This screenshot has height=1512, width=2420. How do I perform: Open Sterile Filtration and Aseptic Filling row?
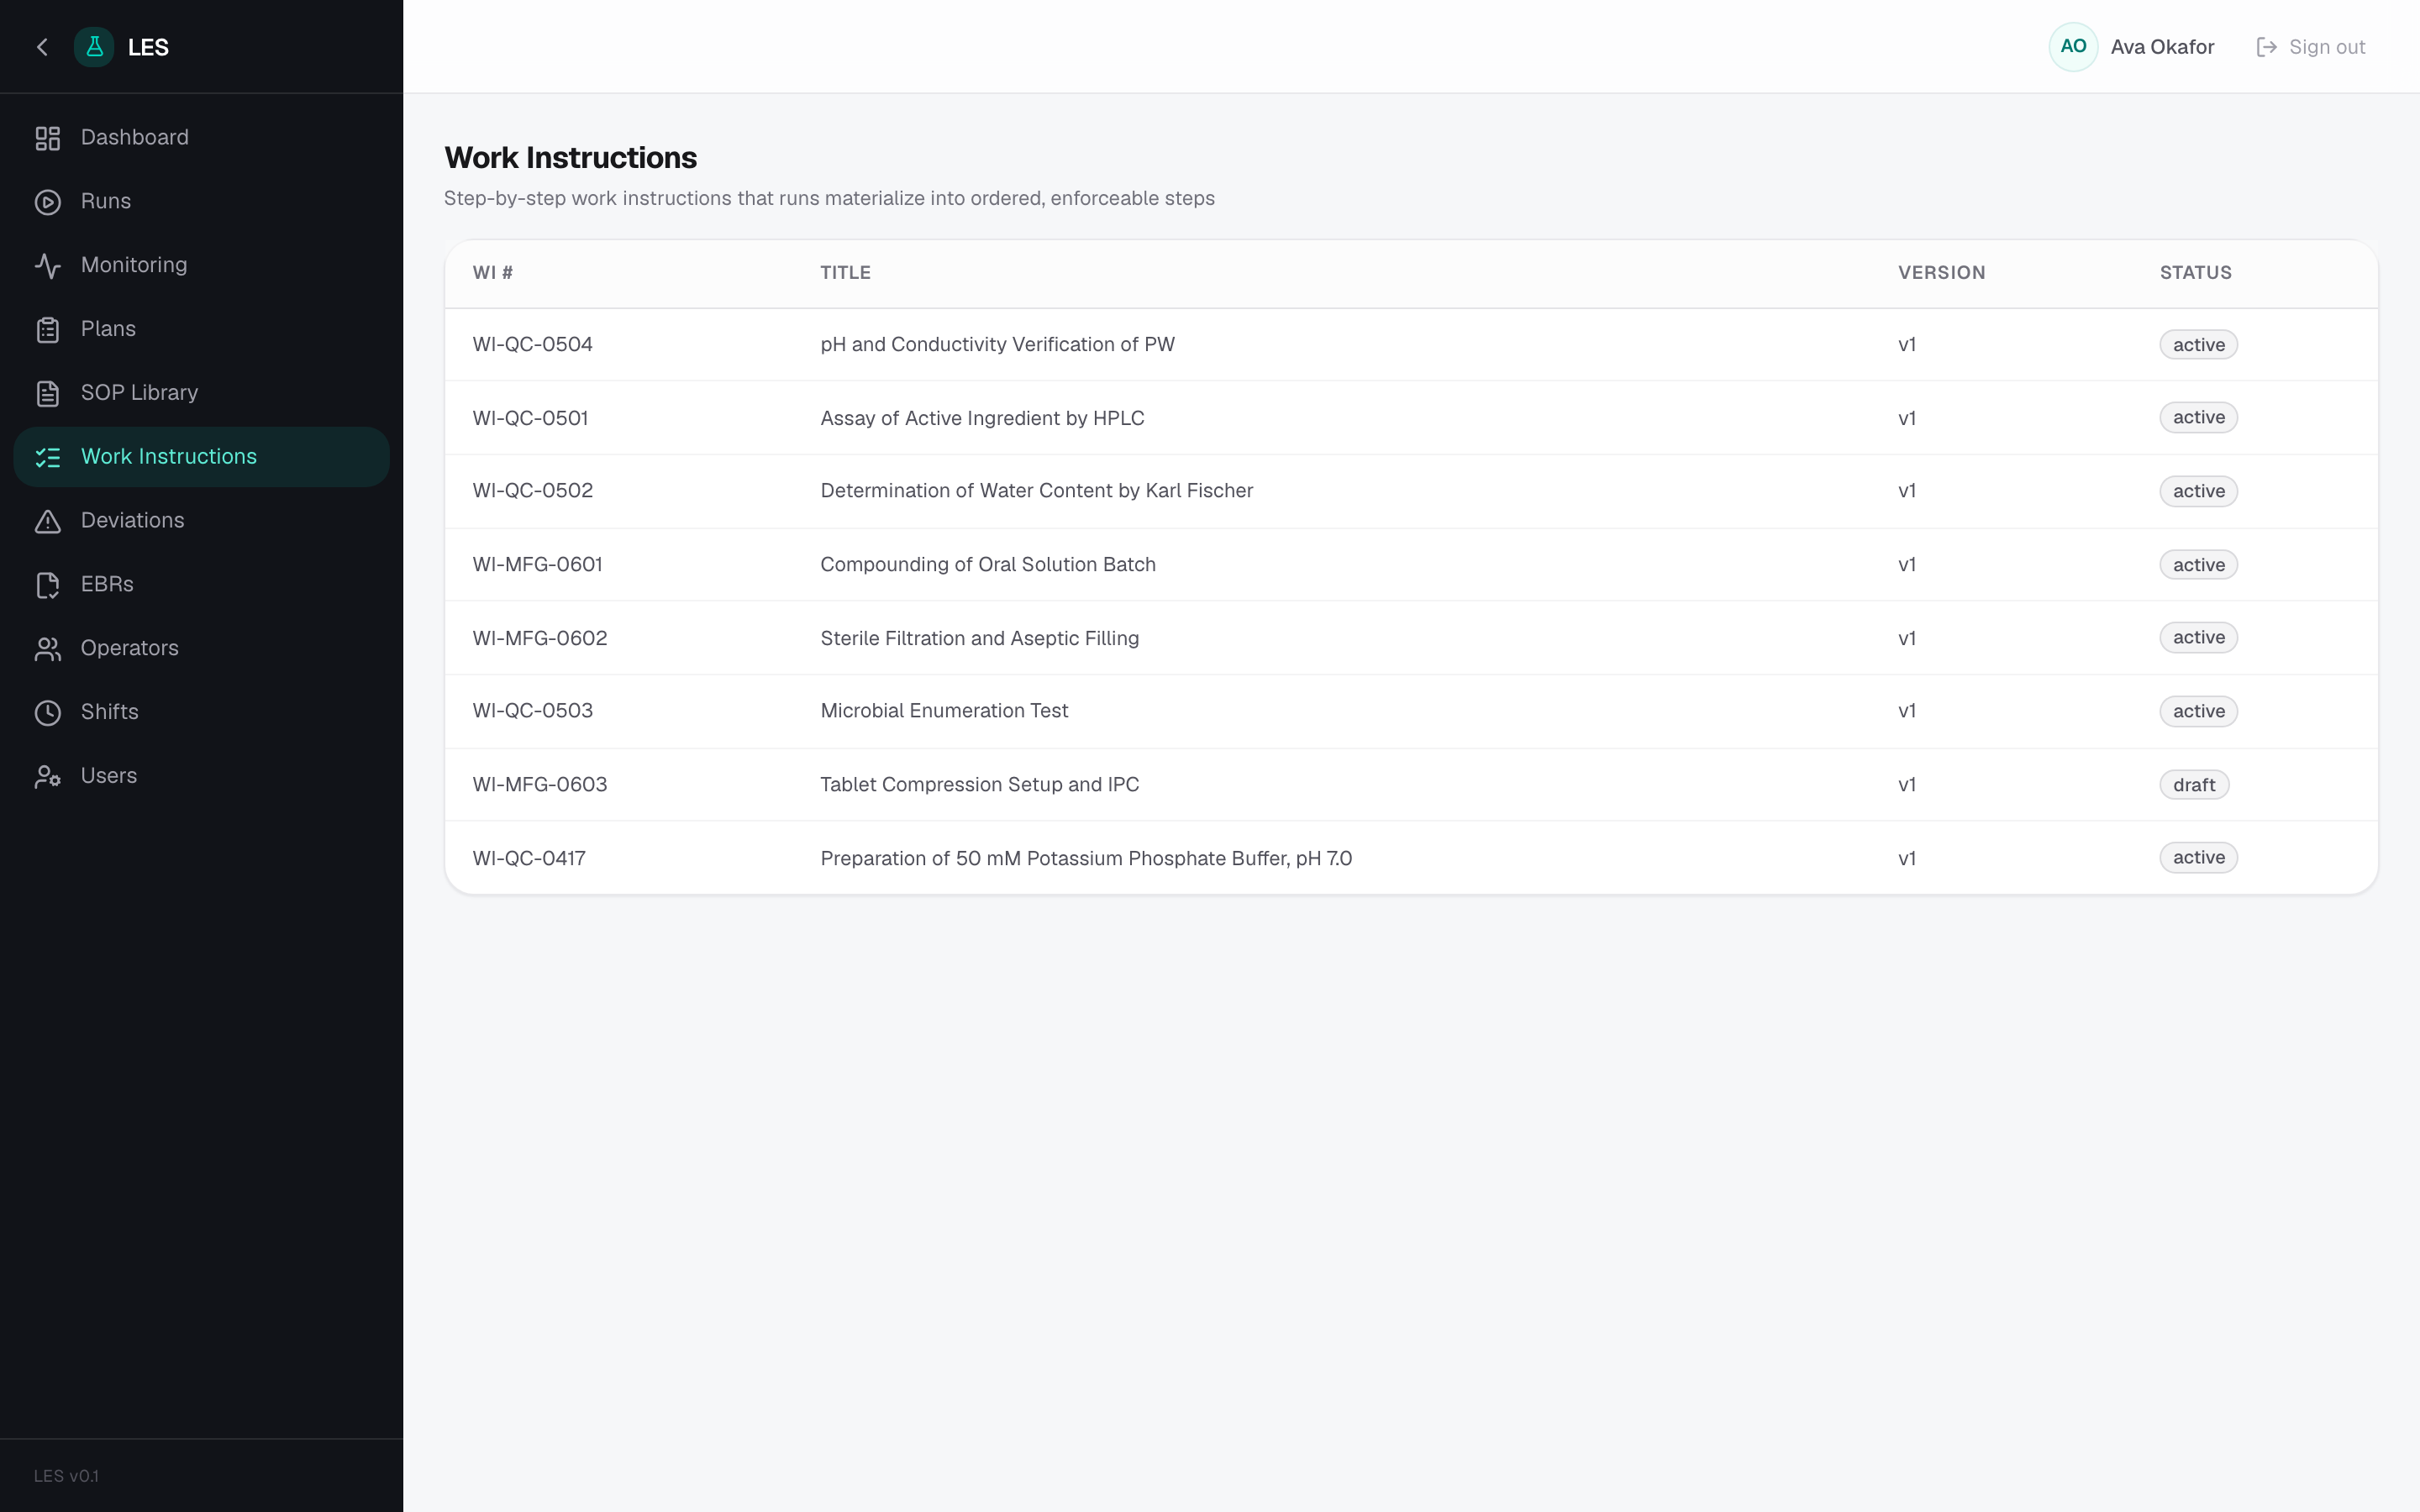tap(1411, 638)
